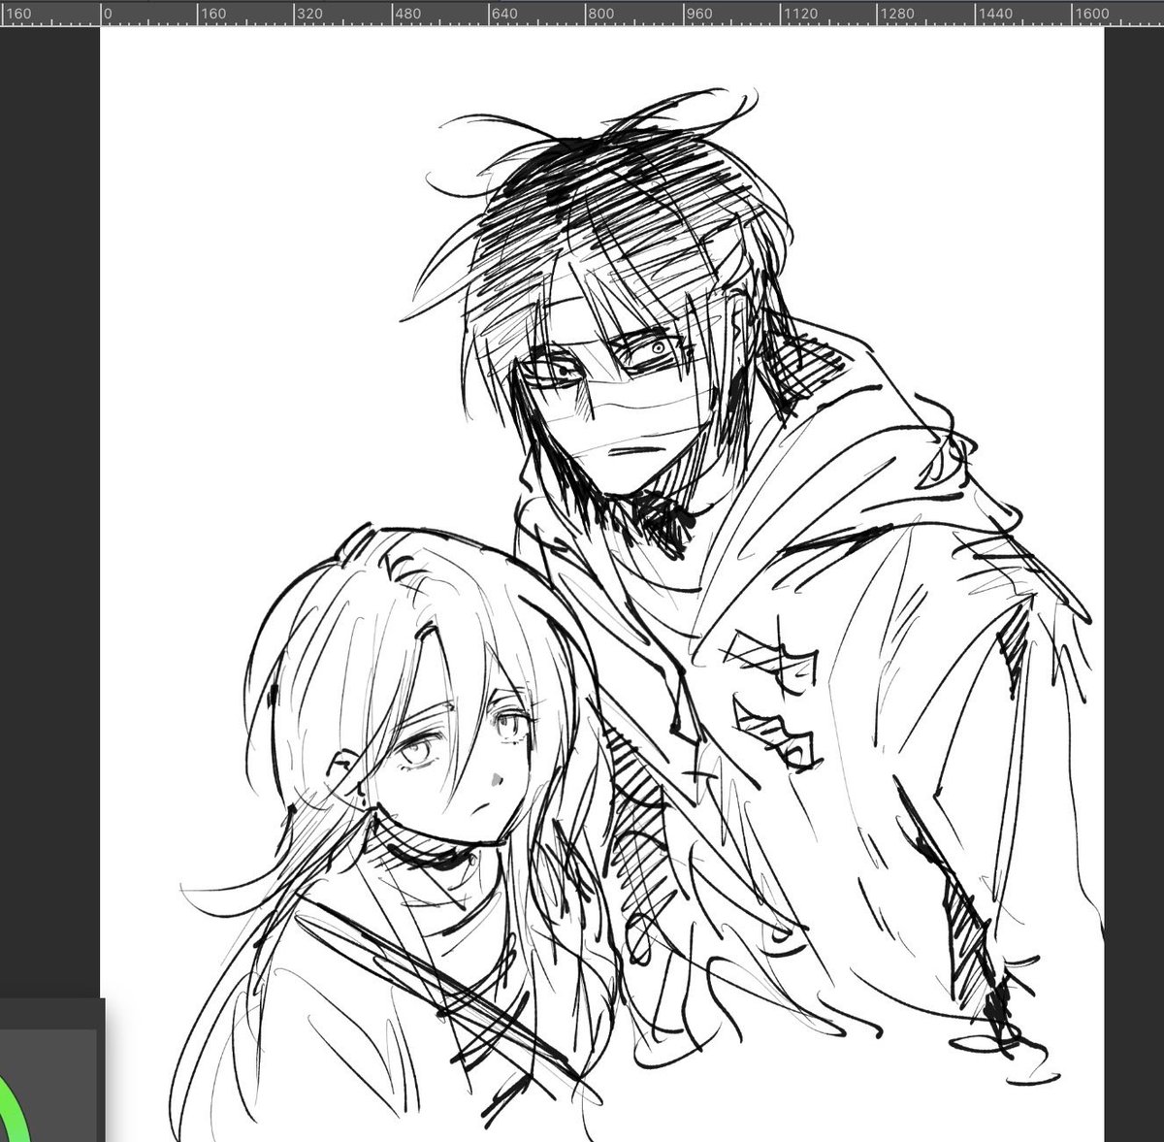Click the horizontal ruler above the canvas

[x=582, y=13]
